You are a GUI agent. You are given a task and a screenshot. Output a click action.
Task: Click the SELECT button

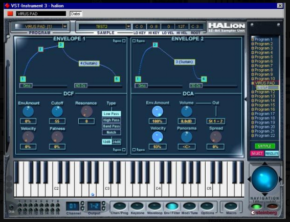[x=257, y=153]
